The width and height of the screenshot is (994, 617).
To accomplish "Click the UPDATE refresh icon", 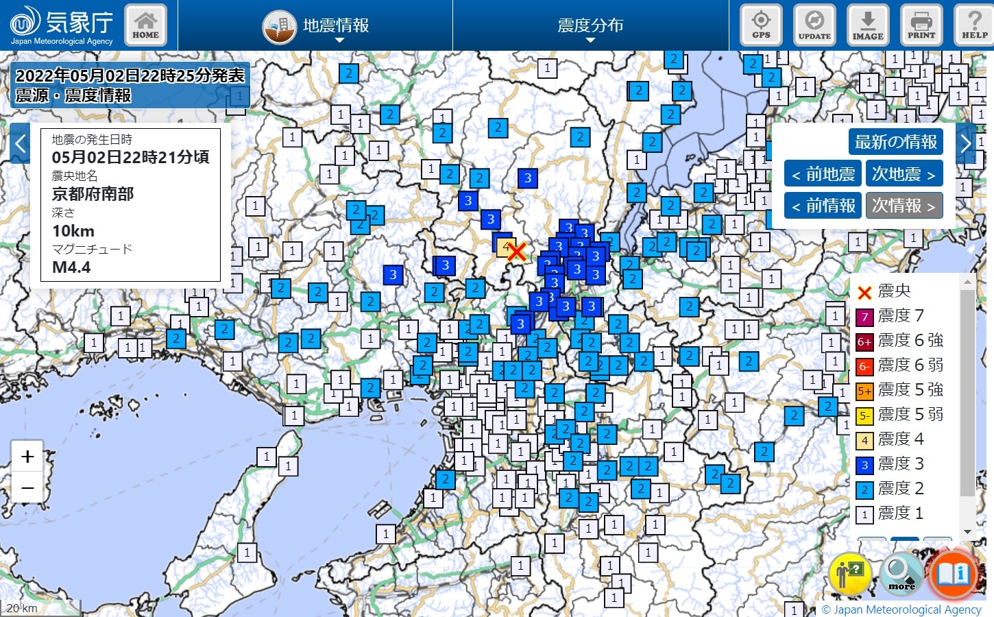I will [814, 25].
